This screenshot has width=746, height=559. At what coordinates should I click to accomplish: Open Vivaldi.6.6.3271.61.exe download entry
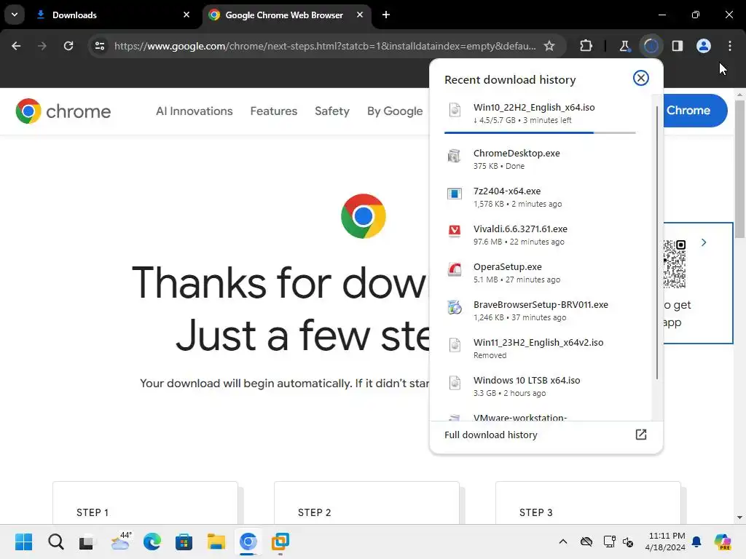[540, 235]
